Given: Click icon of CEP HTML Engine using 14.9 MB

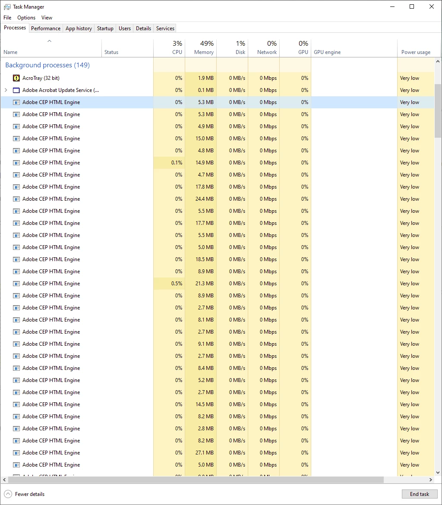Looking at the screenshot, I should 16,163.
